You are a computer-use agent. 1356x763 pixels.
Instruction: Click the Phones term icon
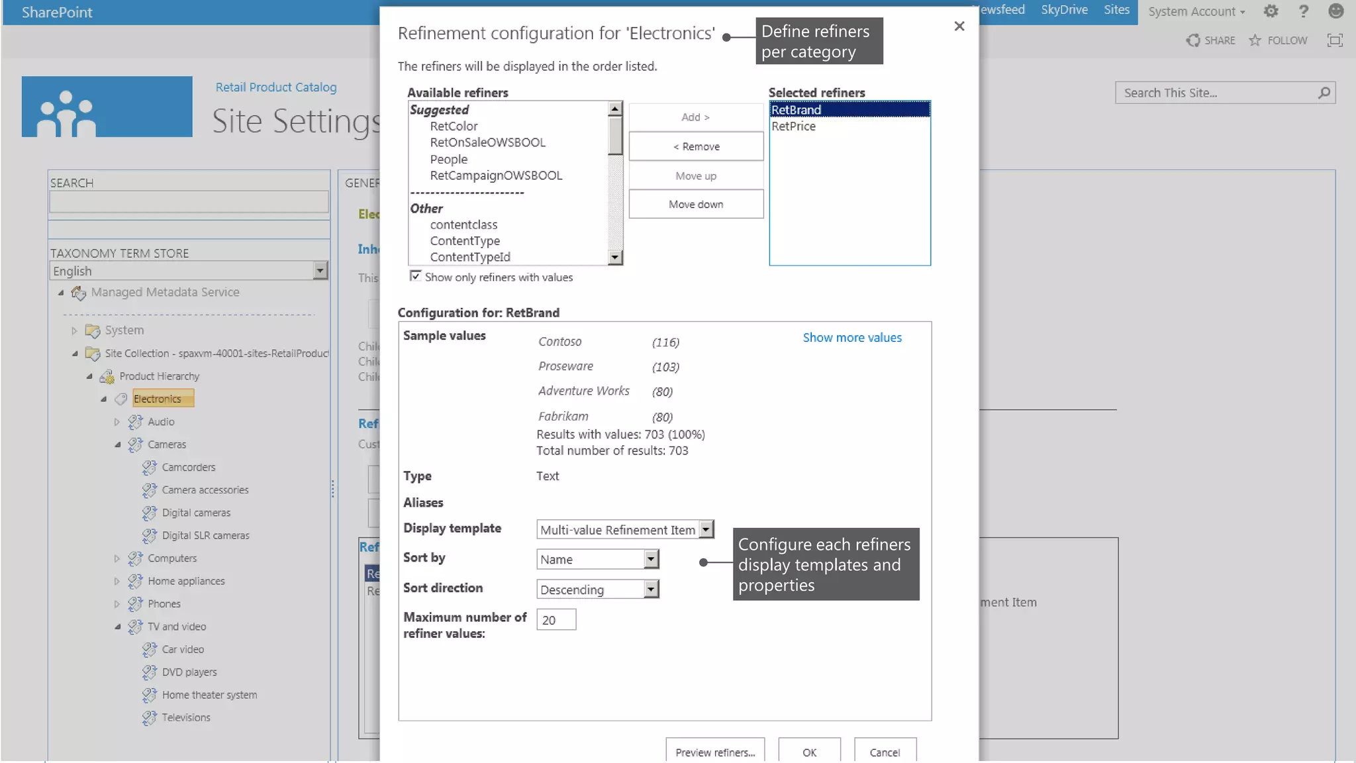pos(135,604)
